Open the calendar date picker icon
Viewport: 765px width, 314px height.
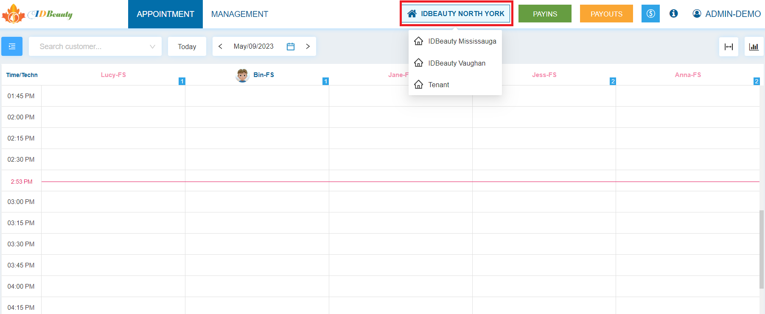[x=291, y=47]
